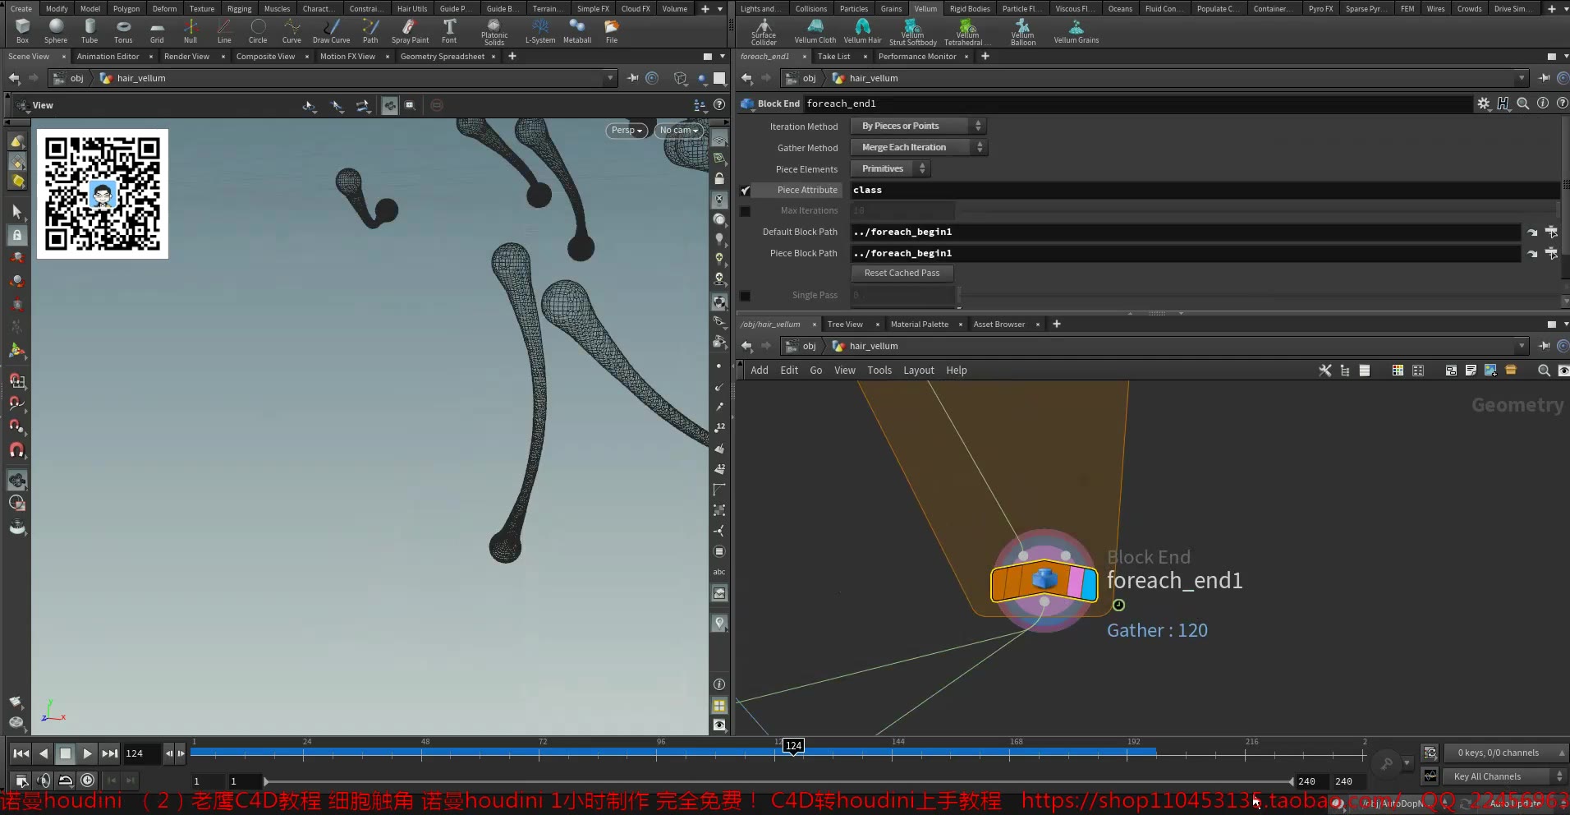Click the Vellum Balloon shelf tool

(x=1021, y=31)
